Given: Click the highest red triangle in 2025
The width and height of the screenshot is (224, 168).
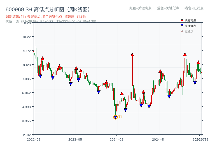Looking at the screenshot, I should click(x=185, y=54).
